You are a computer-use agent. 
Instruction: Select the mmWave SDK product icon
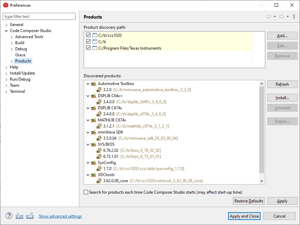93,132
